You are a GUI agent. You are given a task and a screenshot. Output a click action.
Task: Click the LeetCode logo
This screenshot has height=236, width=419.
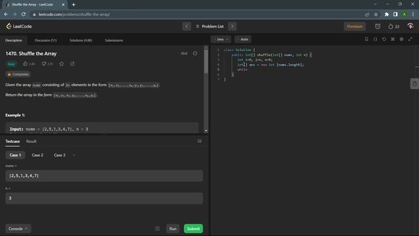(x=19, y=26)
